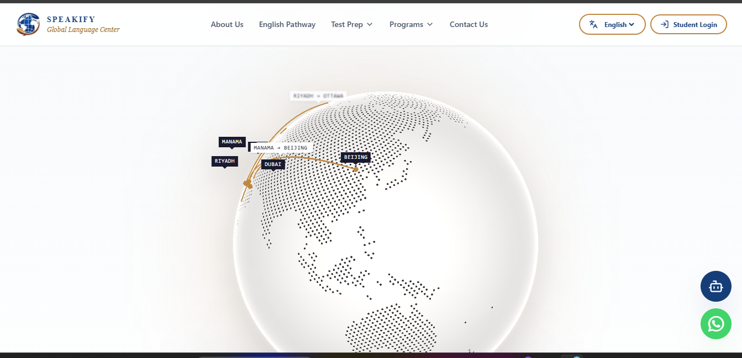
Task: Select the RIYADH label on the globe
Action: tap(225, 161)
